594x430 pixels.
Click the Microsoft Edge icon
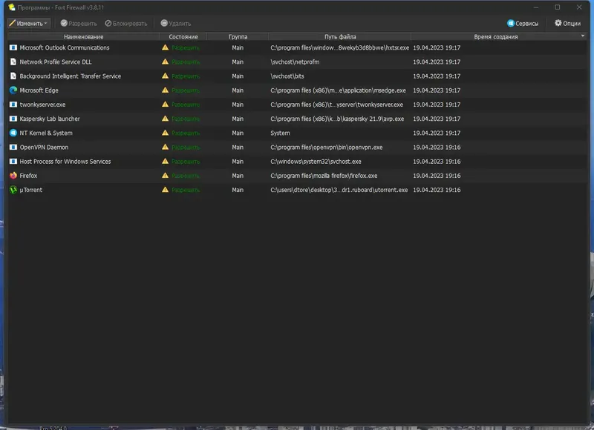[13, 90]
